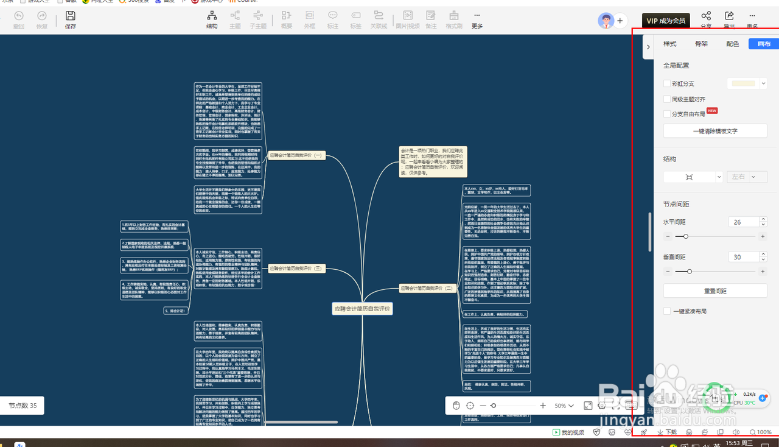Zoom in with canvas plus icon
779x447 pixels.
point(543,406)
